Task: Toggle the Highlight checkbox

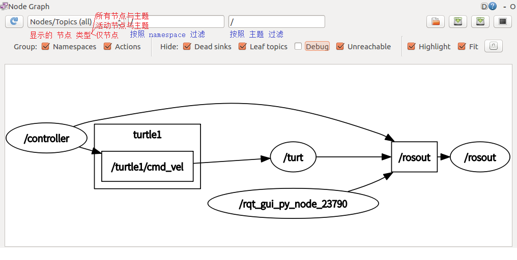Action: pyautogui.click(x=411, y=46)
